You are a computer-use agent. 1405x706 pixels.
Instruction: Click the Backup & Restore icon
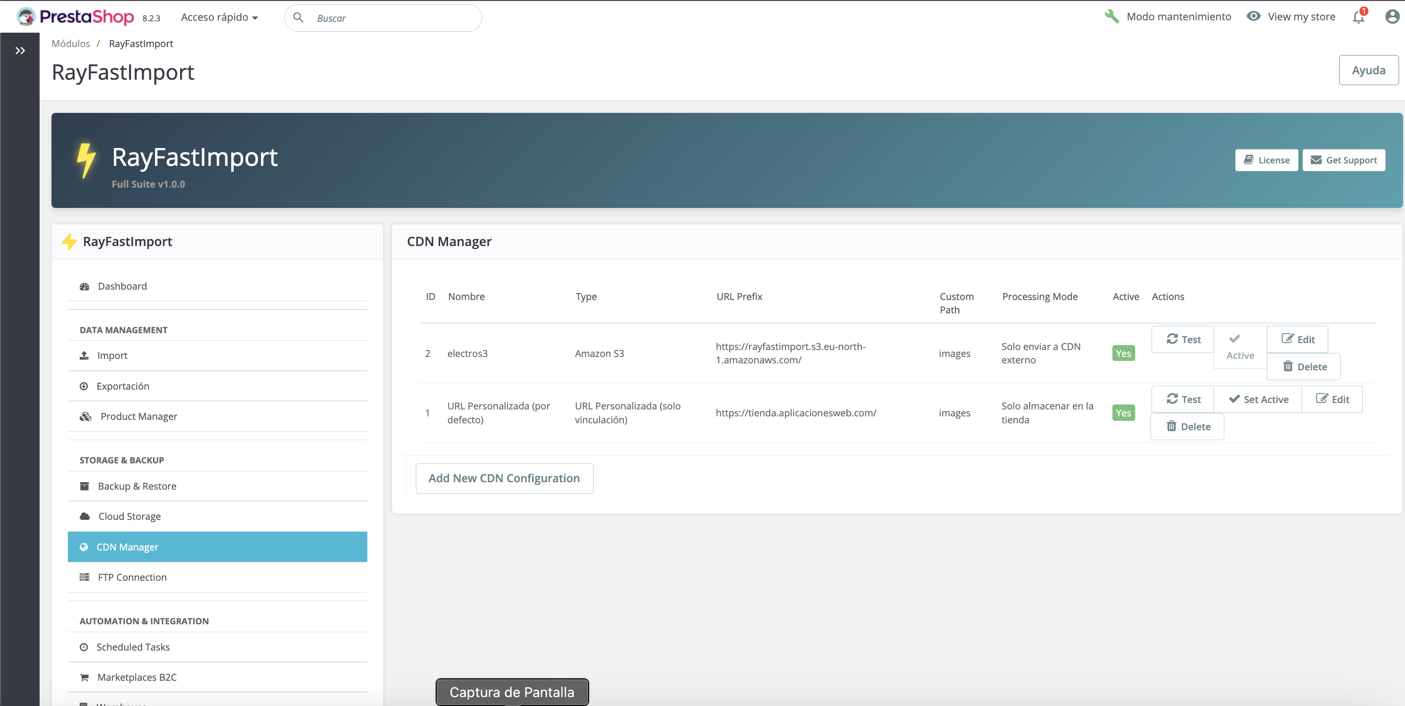tap(85, 486)
